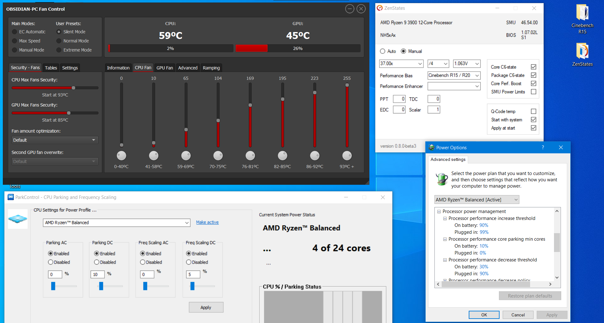Open the 1.063V voltage dropdown
604x323 pixels.
467,63
